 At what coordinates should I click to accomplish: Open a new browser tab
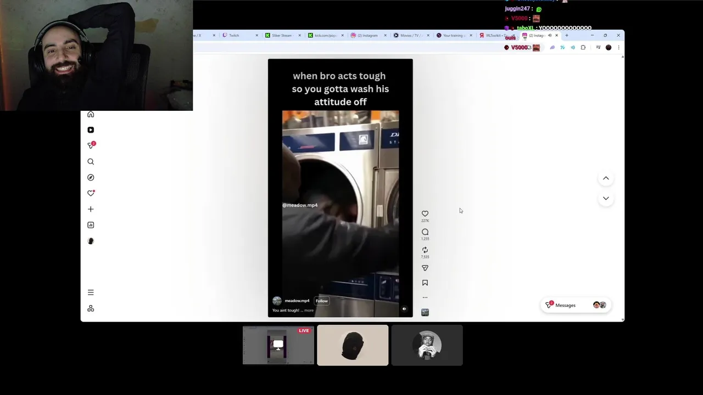click(567, 35)
